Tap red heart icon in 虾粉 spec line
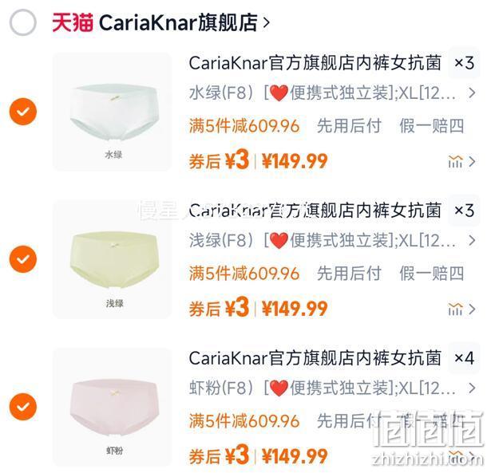The height and width of the screenshot is (473, 491). pyautogui.click(x=279, y=388)
